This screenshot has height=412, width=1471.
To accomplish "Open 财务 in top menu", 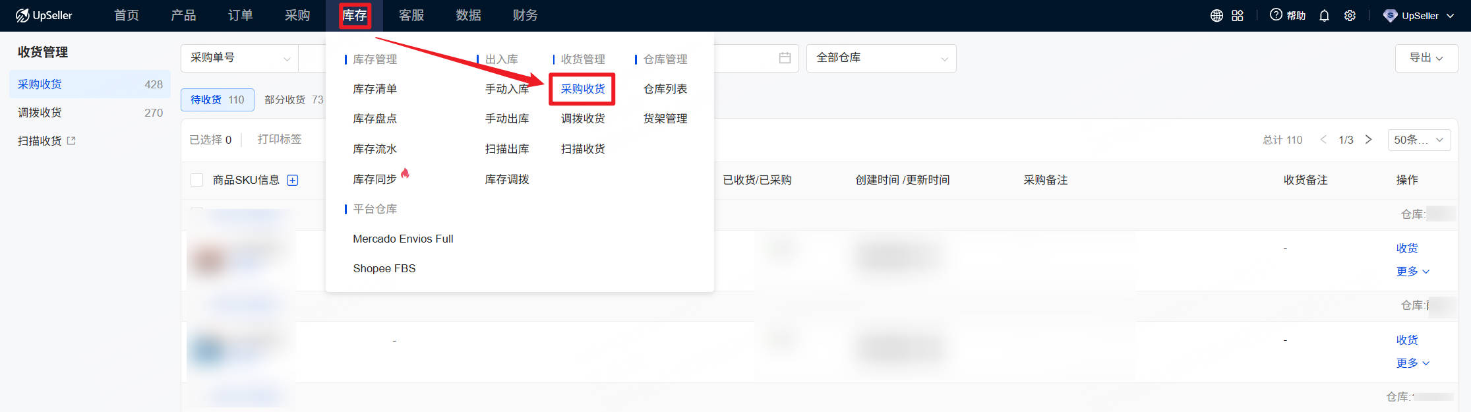I will pos(525,15).
